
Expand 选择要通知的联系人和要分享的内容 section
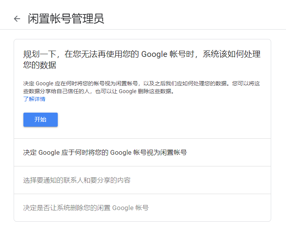(142, 180)
